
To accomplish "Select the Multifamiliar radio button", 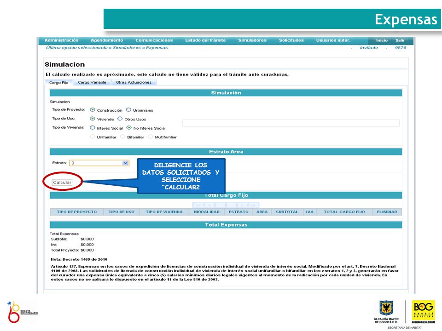I will [x=151, y=137].
